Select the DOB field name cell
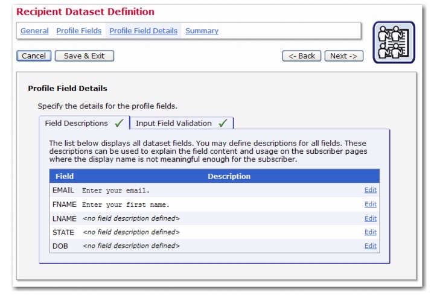Viewport: 434px width, 295px height. click(60, 246)
